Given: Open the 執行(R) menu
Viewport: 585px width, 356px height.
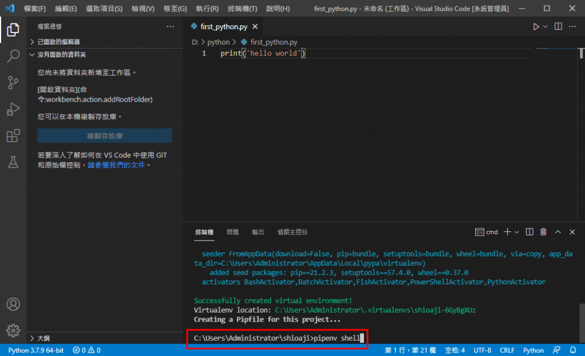Looking at the screenshot, I should coord(207,9).
